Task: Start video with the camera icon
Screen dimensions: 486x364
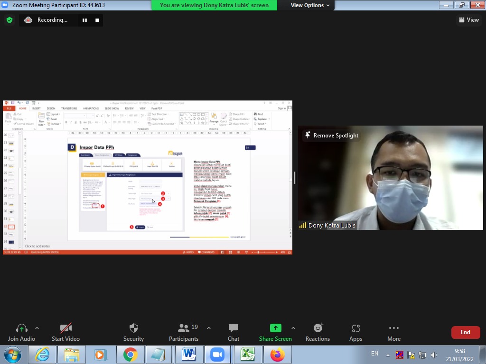Action: point(65,328)
